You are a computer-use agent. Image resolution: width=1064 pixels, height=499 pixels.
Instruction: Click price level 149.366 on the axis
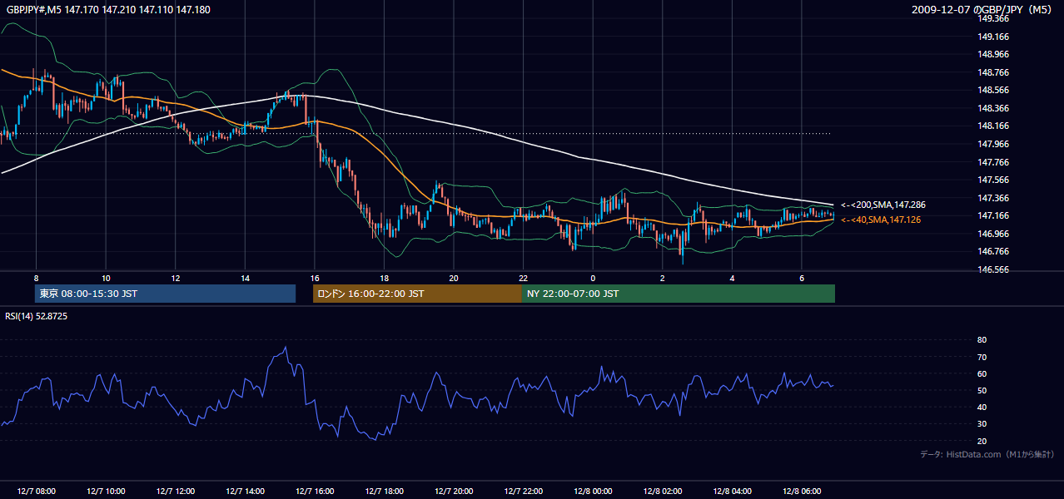point(993,18)
